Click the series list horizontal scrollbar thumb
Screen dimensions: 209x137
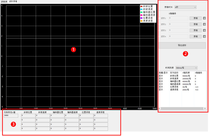182,109
